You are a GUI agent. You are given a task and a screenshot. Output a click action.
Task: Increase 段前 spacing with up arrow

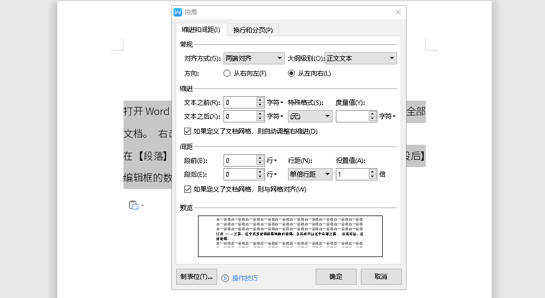coord(260,158)
